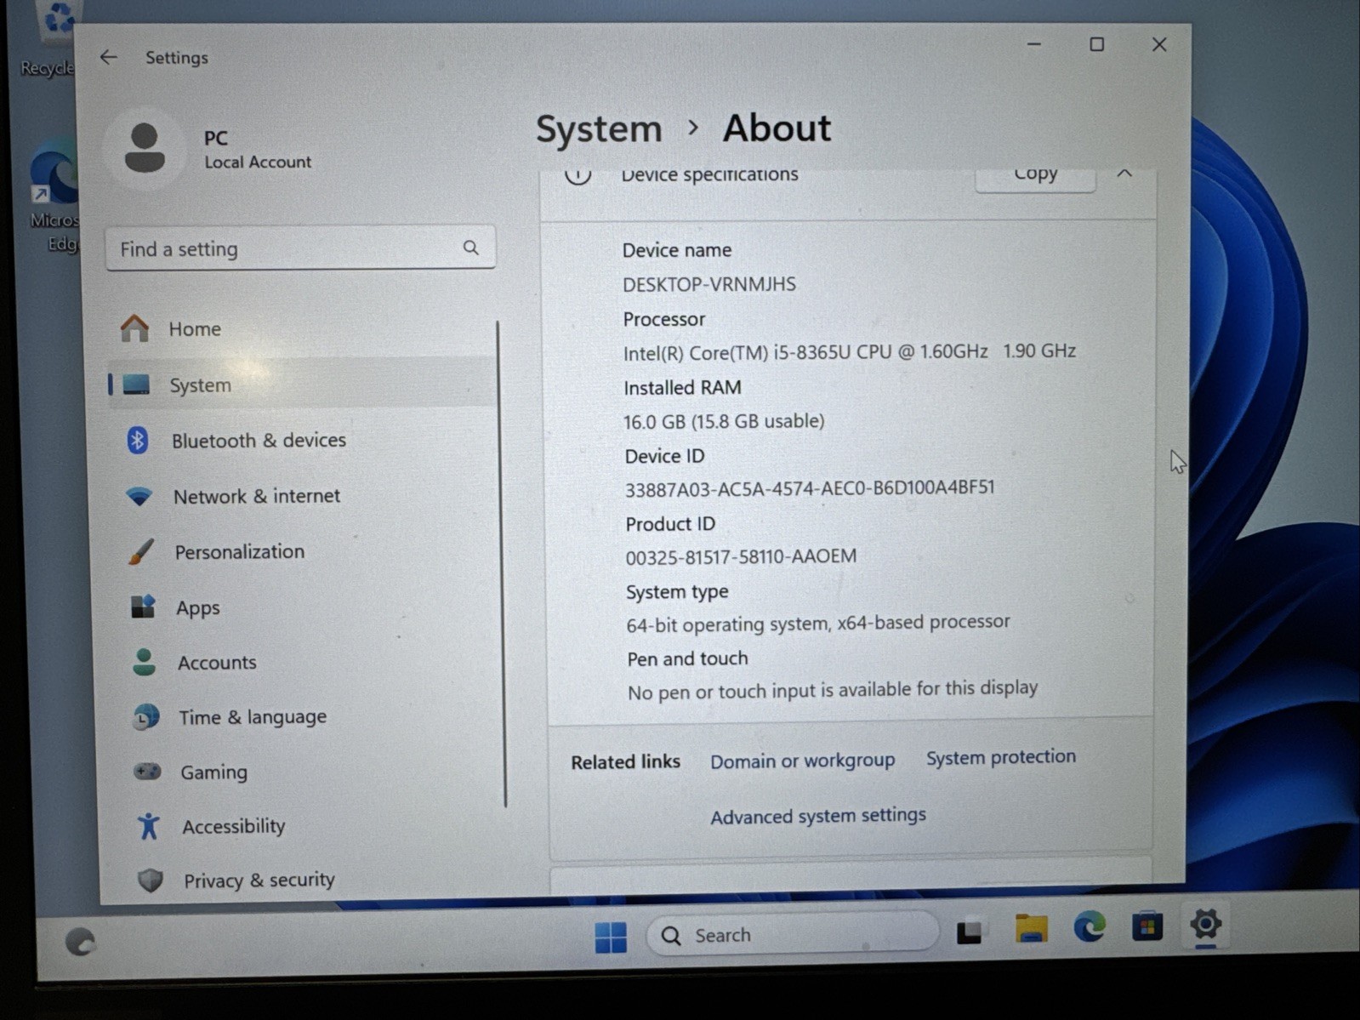This screenshot has height=1020, width=1360.
Task: Click the back arrow in Settings
Action: click(108, 57)
